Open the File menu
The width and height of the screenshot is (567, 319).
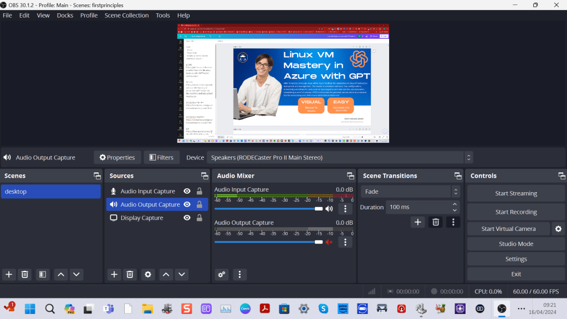point(7,15)
